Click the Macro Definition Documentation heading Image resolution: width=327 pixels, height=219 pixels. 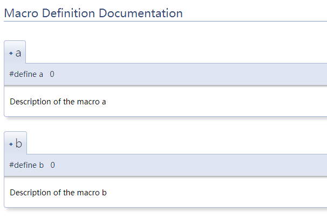tap(93, 13)
